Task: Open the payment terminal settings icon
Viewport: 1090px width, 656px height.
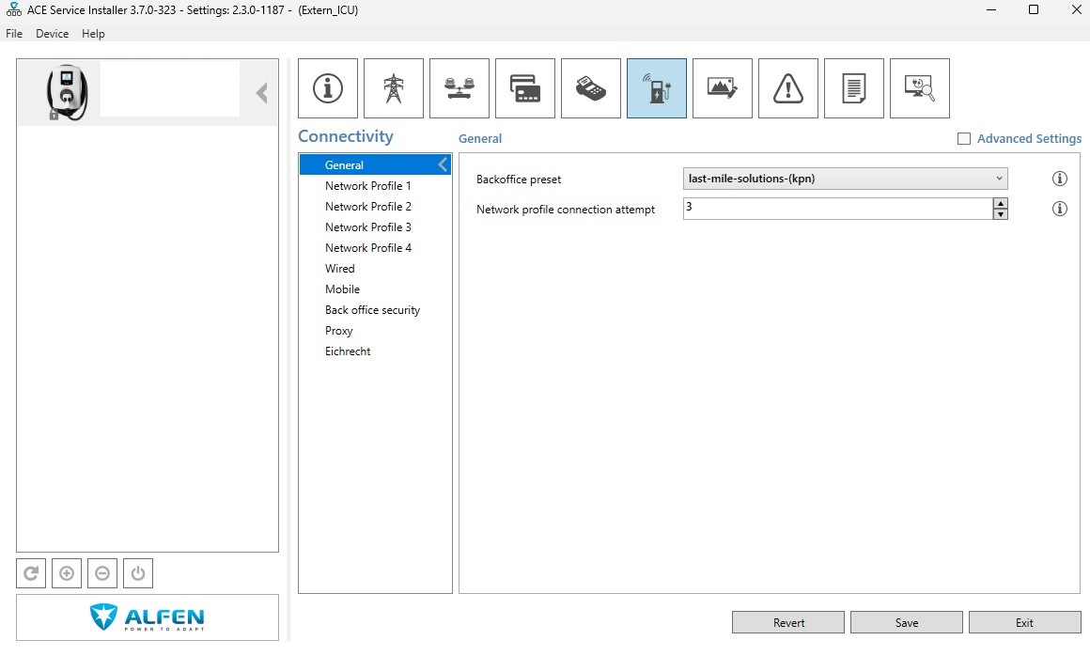Action: pos(591,88)
